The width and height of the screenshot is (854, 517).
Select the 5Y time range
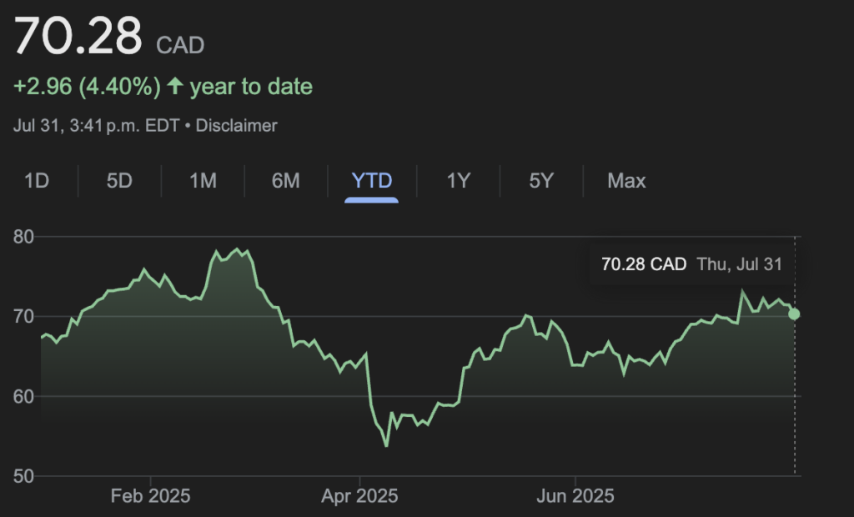(541, 180)
